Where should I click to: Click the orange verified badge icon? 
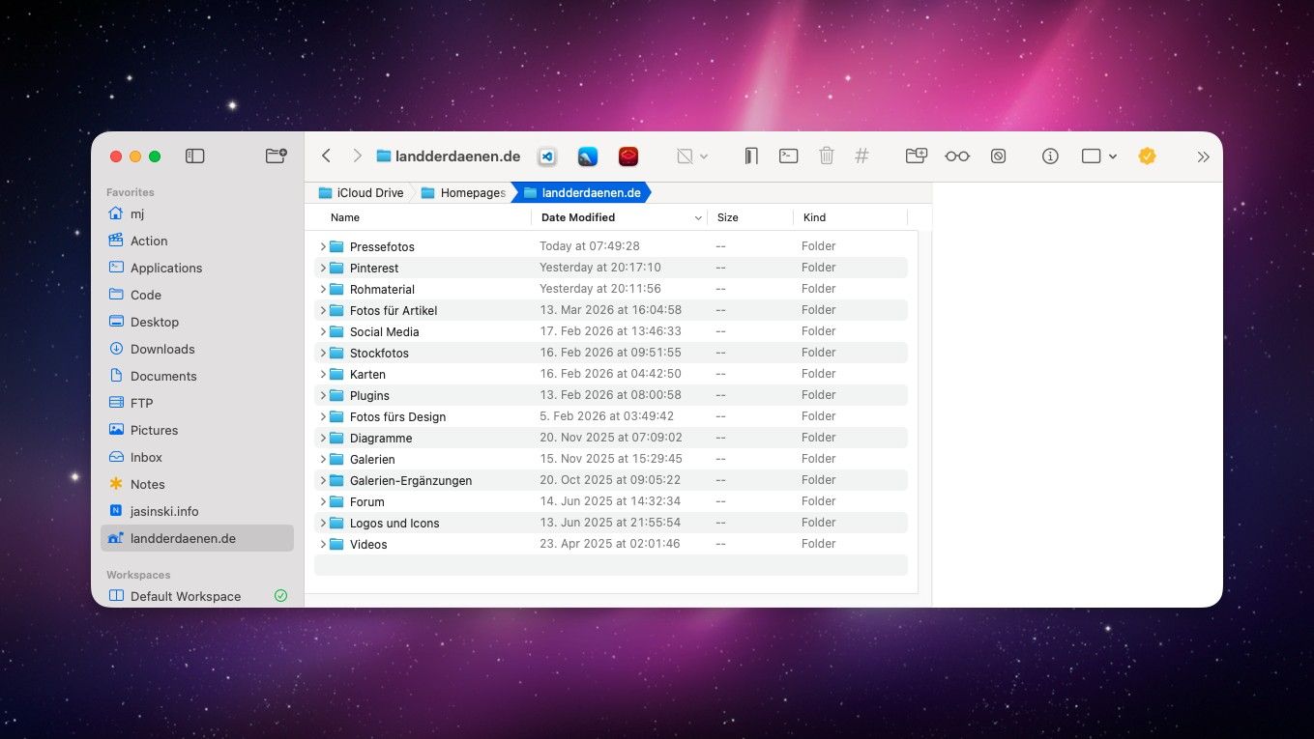pos(1147,156)
